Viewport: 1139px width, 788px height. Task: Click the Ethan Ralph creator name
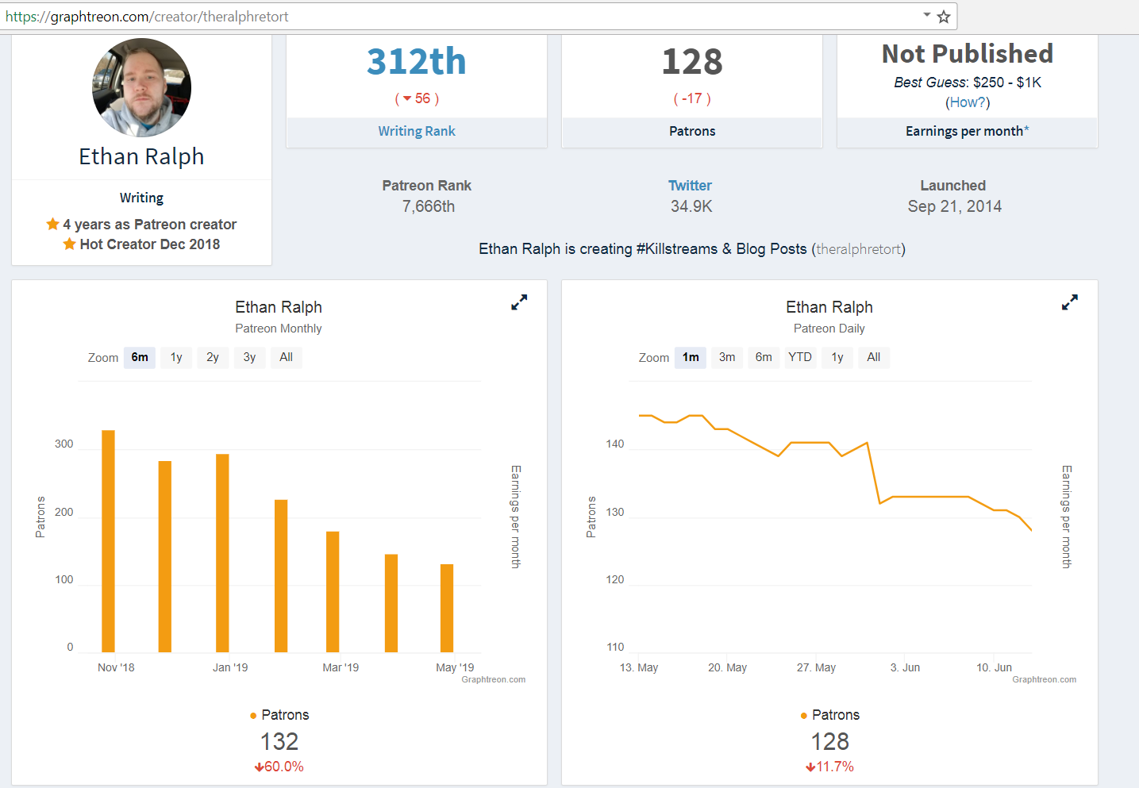pyautogui.click(x=141, y=157)
